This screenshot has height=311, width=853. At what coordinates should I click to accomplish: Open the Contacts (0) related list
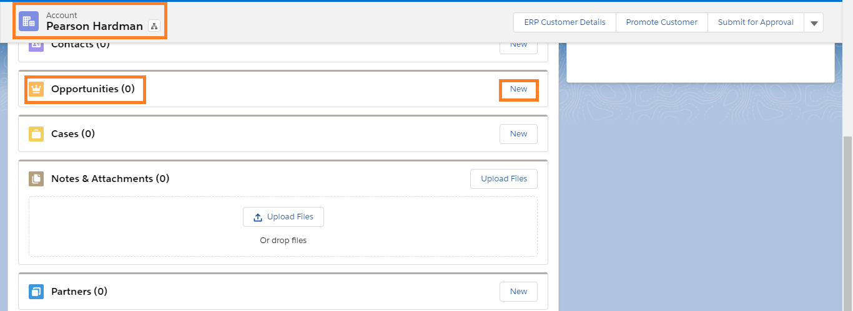point(80,45)
